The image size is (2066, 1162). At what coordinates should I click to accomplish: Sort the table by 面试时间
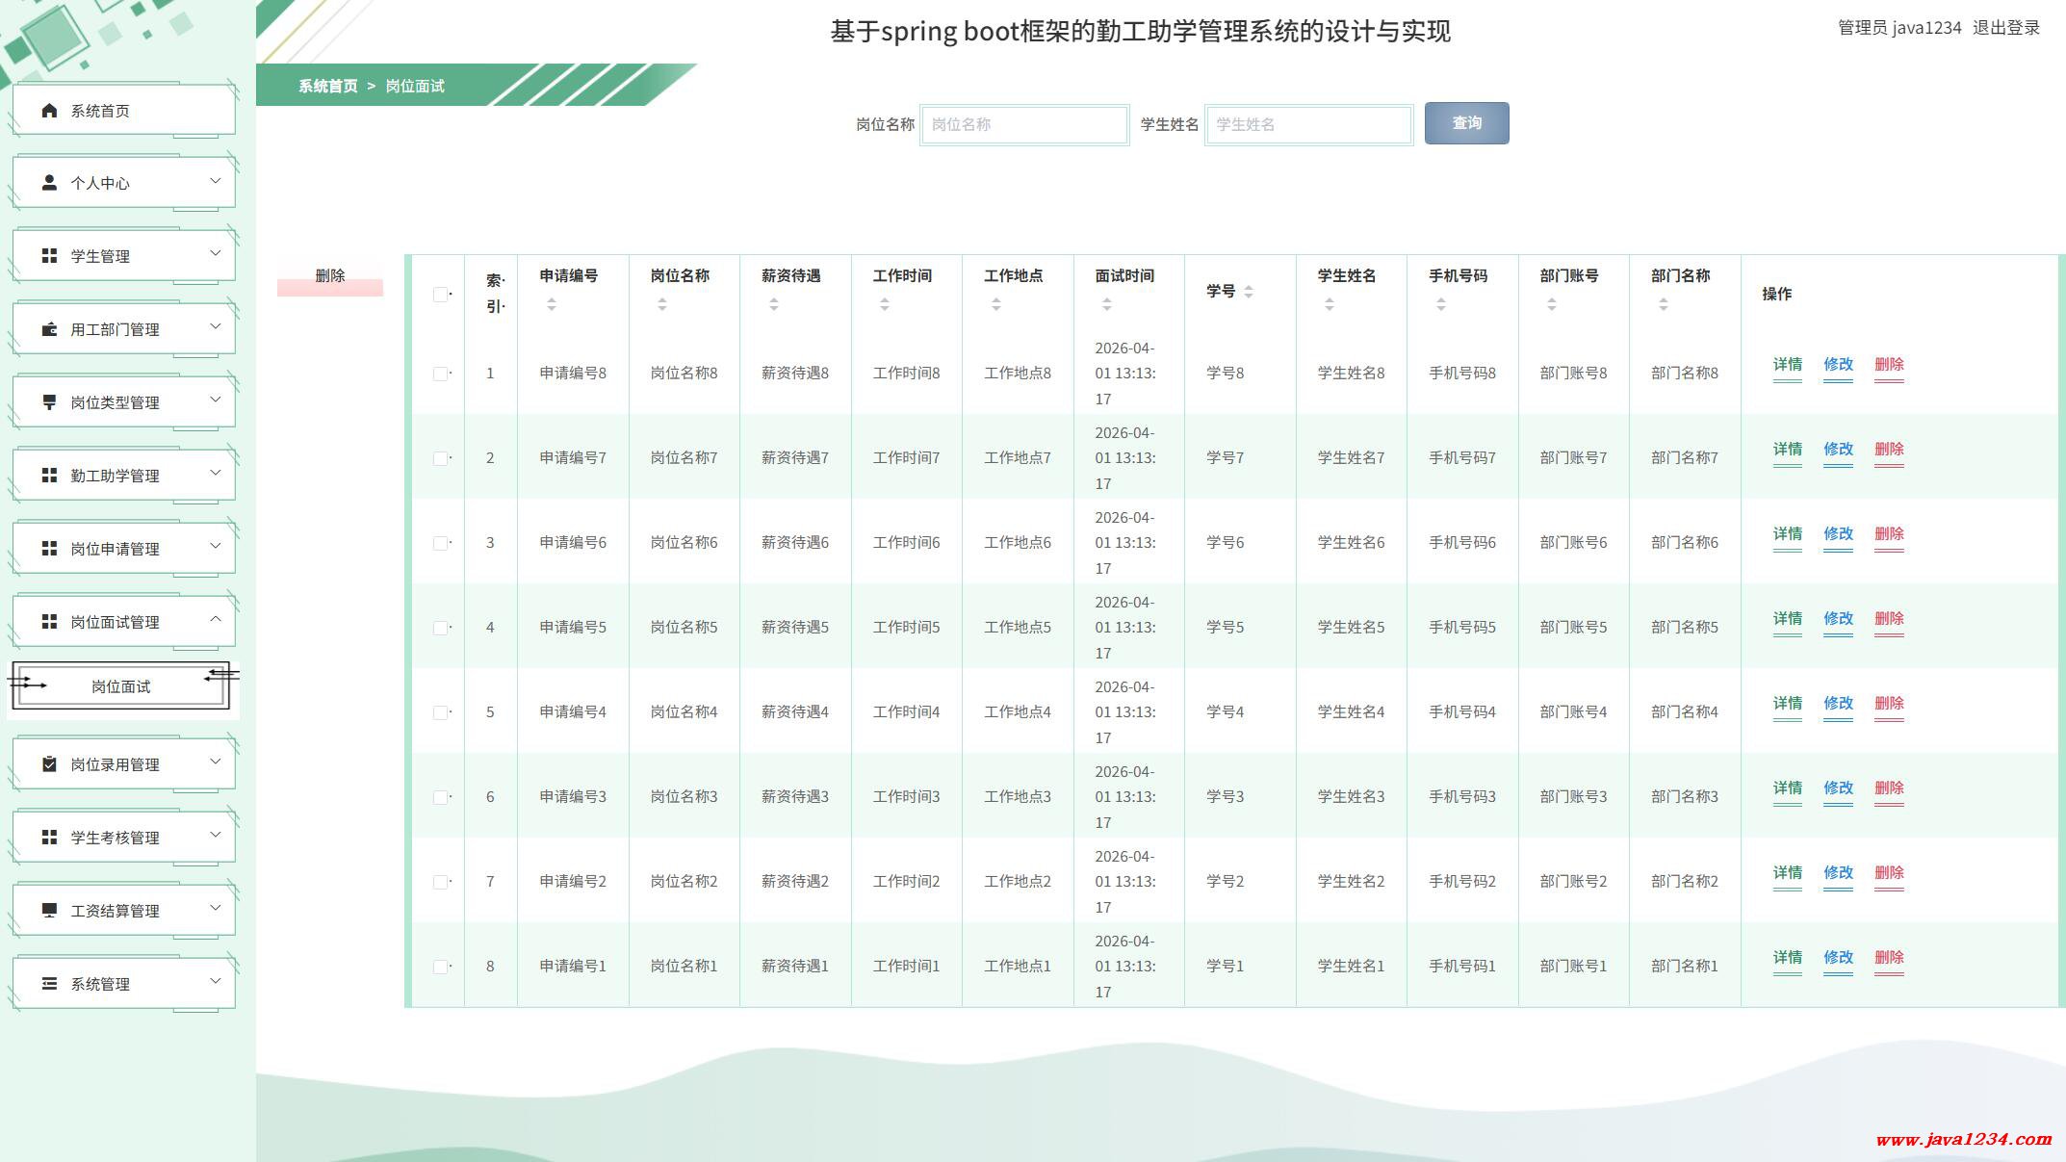tap(1107, 304)
